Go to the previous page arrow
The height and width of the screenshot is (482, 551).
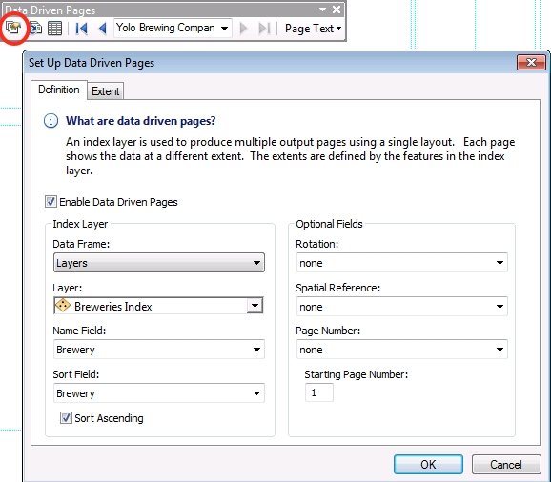tap(102, 29)
